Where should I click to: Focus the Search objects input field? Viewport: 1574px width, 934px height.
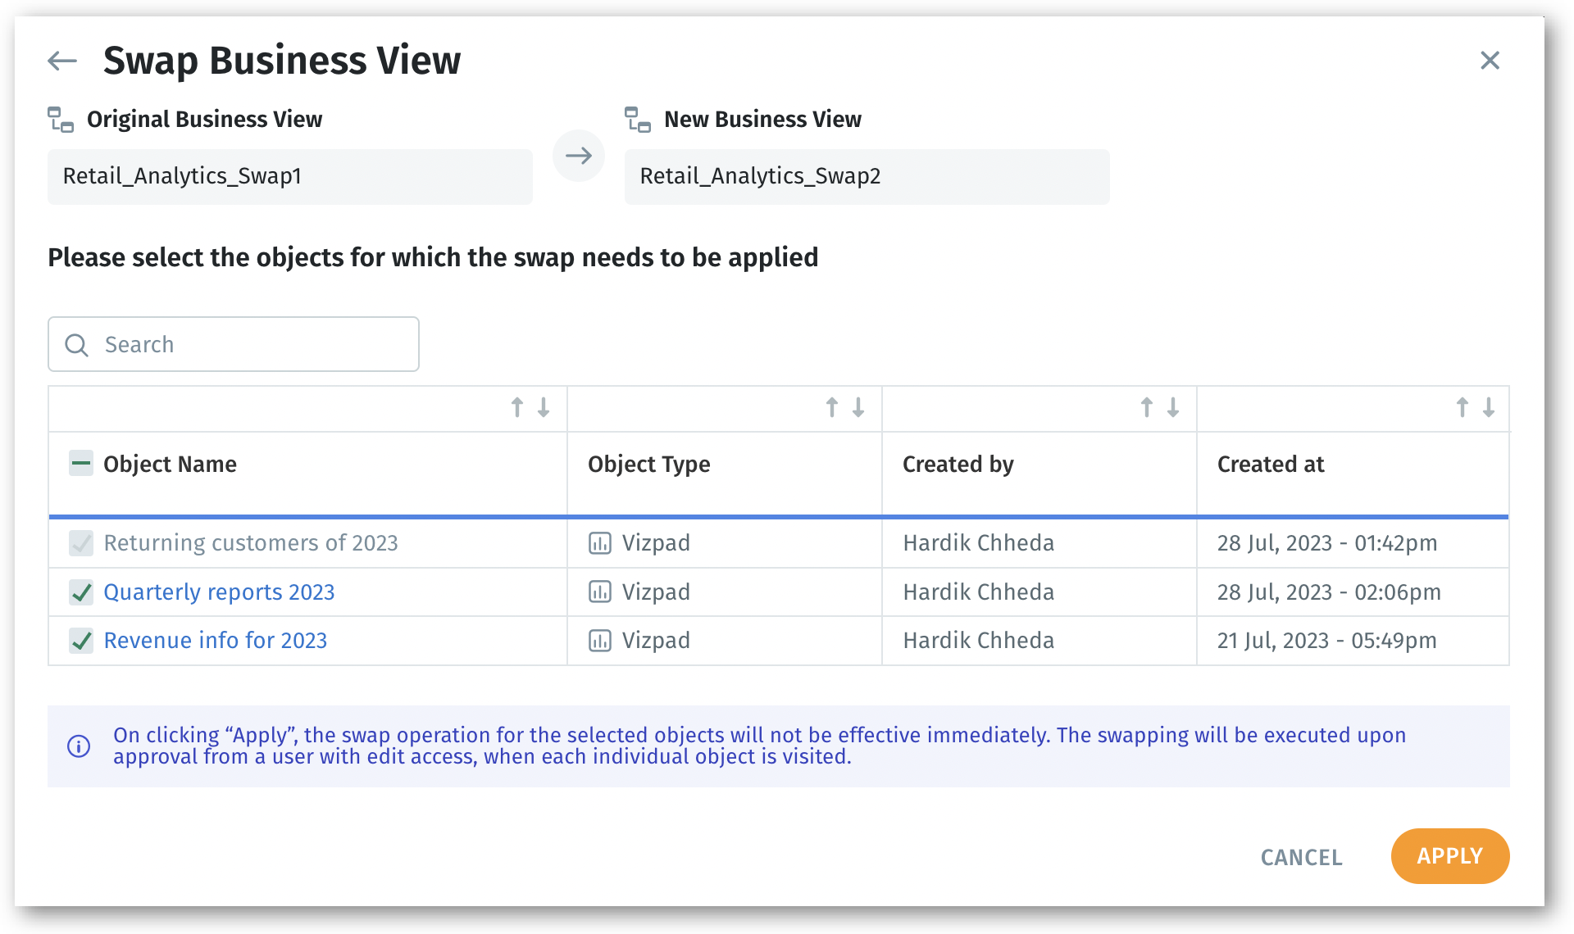246,344
